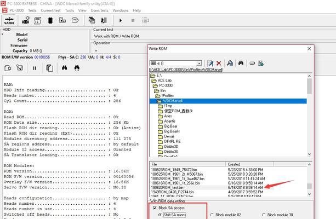This screenshot has width=336, height=219.
Task: Select the WDCMarvell folder
Action: click(173, 101)
